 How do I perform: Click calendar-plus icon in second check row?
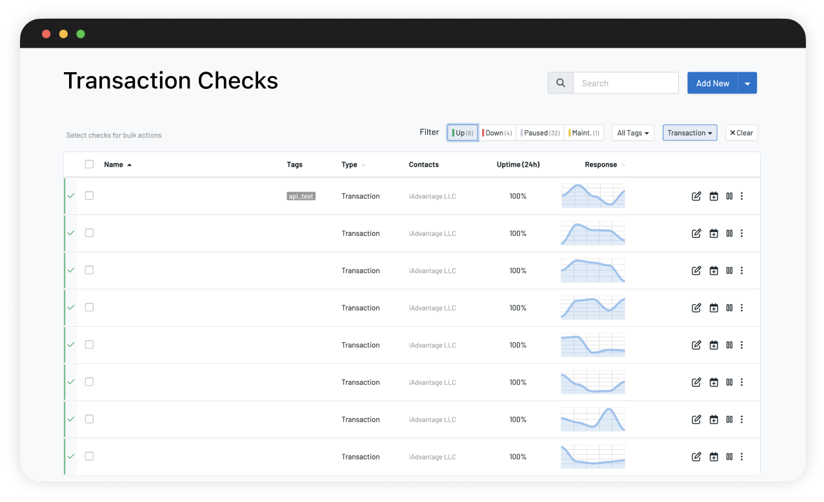point(714,233)
